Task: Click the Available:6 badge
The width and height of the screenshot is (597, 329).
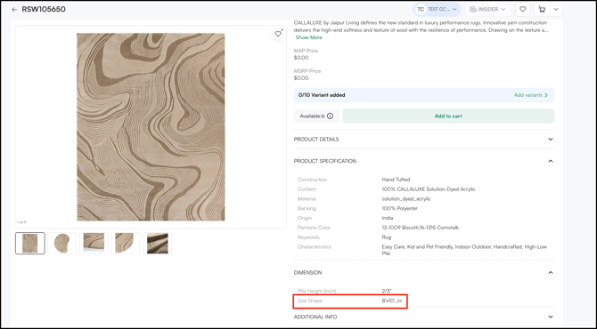Action: pyautogui.click(x=316, y=116)
